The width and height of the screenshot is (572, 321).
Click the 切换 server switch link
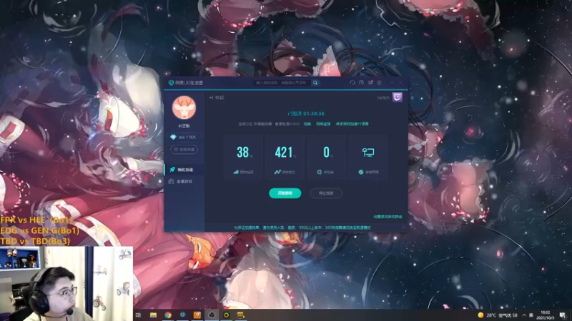pyautogui.click(x=307, y=124)
